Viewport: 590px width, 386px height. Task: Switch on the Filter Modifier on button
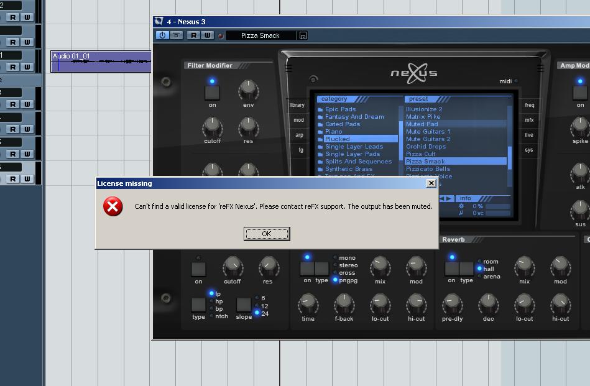point(212,93)
